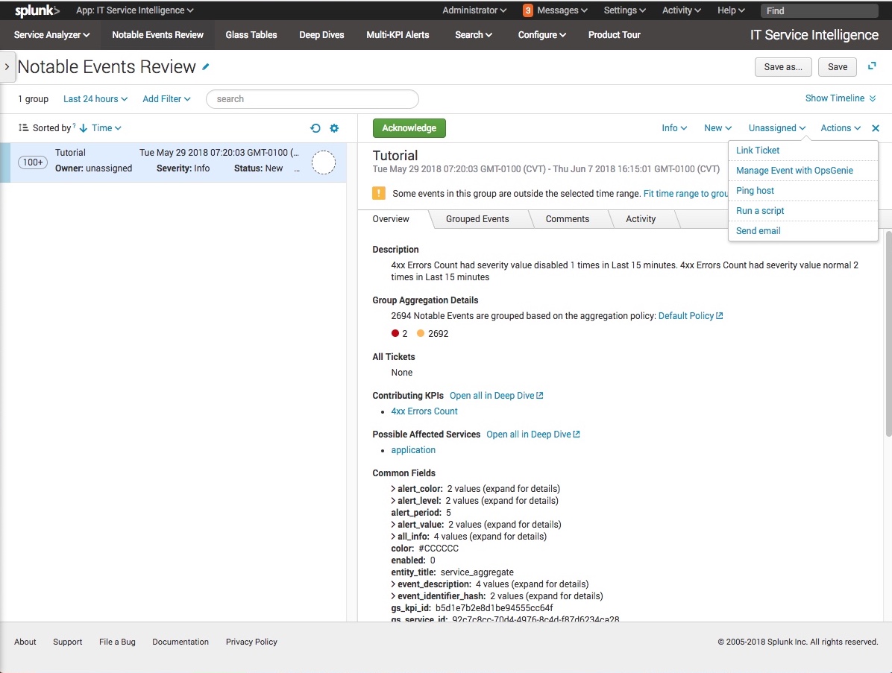Switch to the Activity tab in details
This screenshot has height=673, width=892.
pos(641,219)
